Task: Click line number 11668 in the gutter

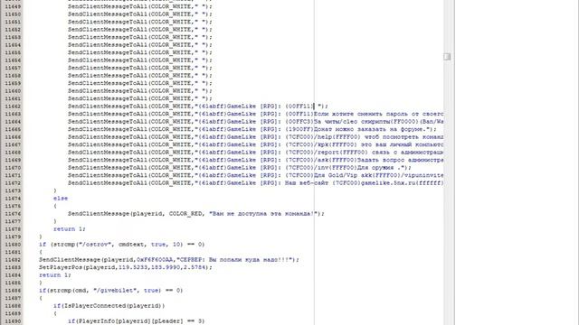Action: (x=13, y=153)
